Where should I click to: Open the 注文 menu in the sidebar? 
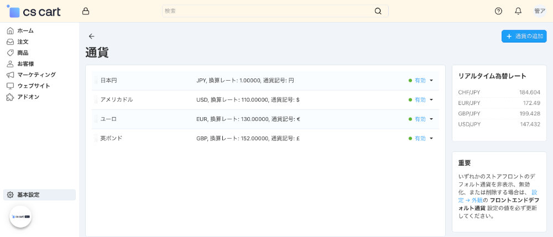click(x=23, y=41)
